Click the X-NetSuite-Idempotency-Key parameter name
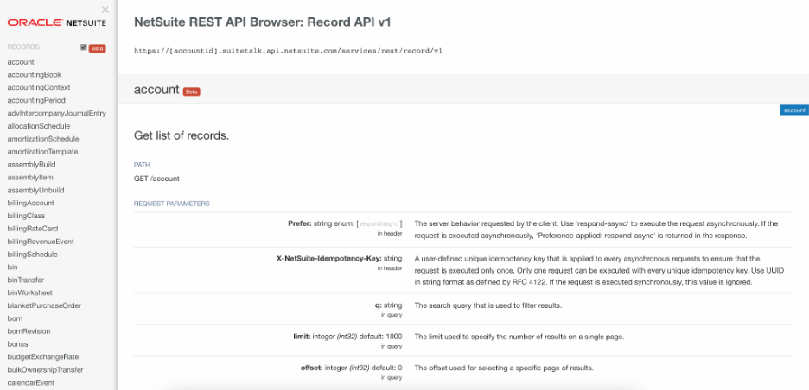 coord(329,259)
